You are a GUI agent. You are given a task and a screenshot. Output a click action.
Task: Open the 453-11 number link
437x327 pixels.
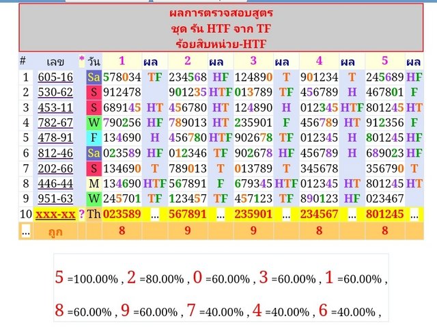point(55,108)
